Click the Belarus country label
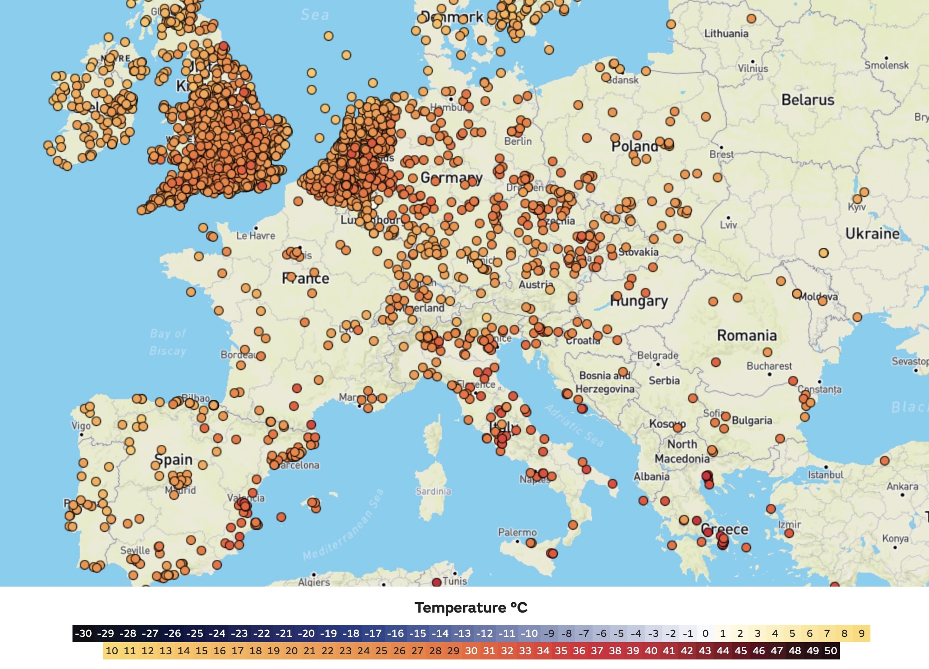Image resolution: width=929 pixels, height=669 pixels. click(807, 100)
